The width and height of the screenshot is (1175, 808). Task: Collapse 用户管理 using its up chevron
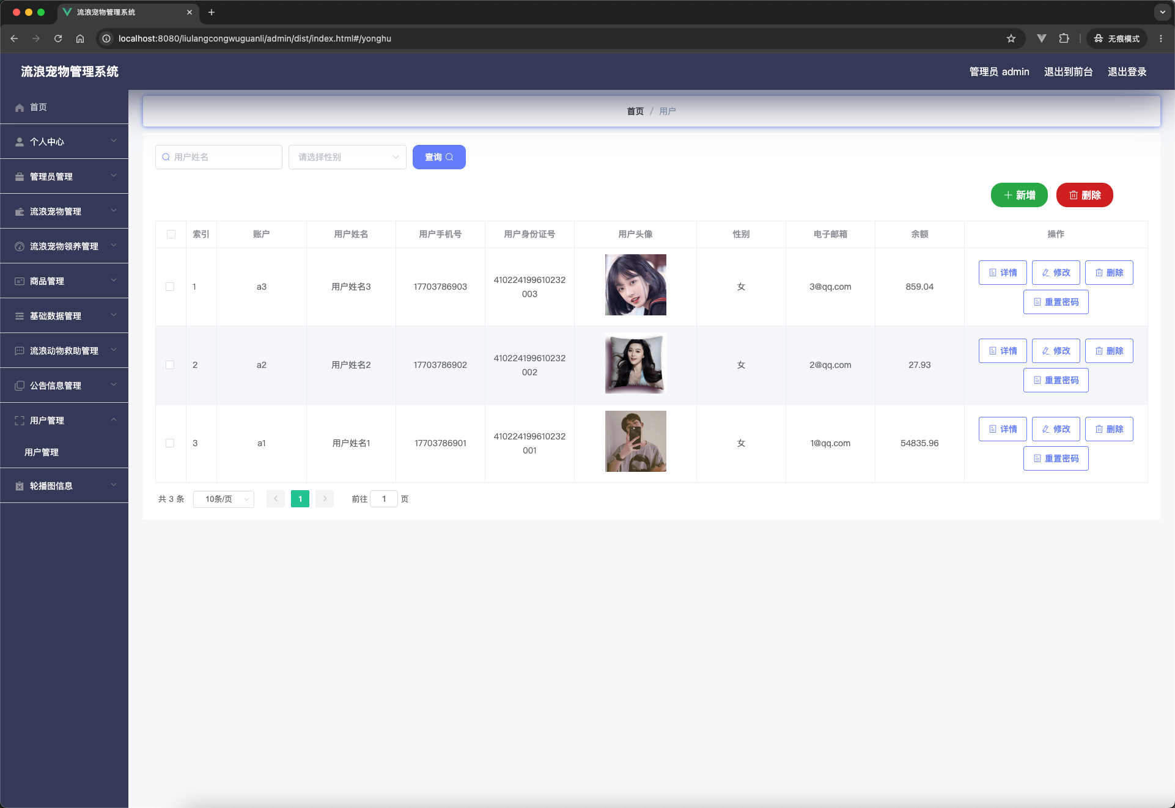[x=114, y=419]
